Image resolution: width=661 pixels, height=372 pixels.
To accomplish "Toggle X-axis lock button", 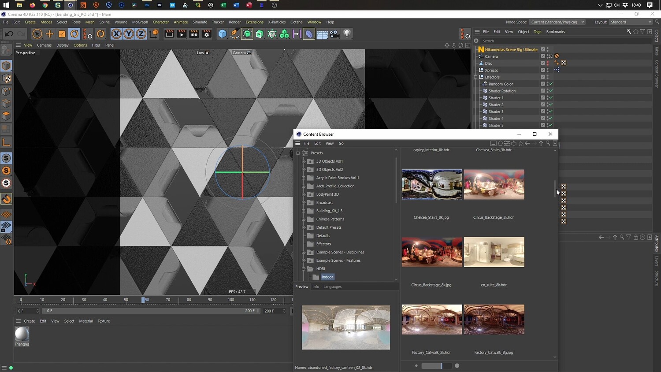I will (x=116, y=34).
